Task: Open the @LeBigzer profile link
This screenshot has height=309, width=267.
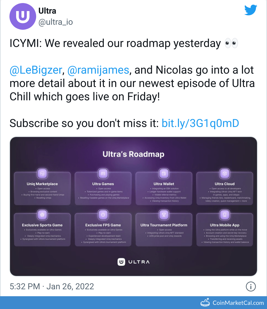Action: tap(35, 70)
